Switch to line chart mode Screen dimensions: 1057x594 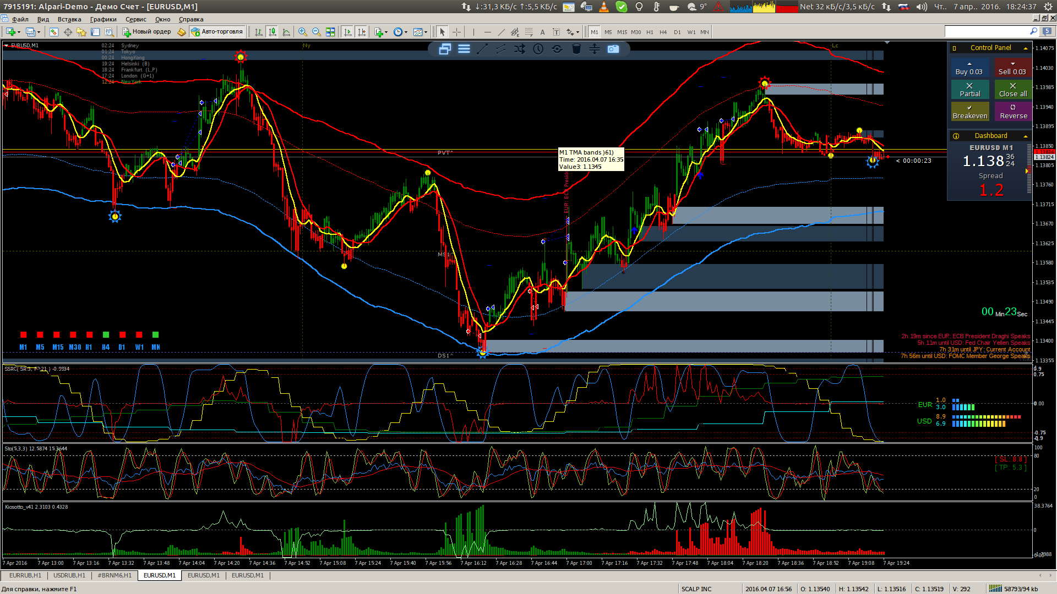(x=286, y=32)
